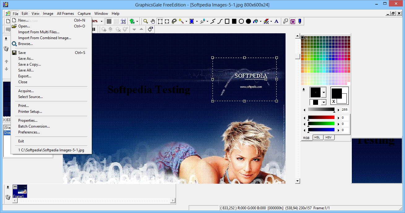Expand the green swirl tool dropdown arrow
The image size is (405, 213).
[137, 21]
